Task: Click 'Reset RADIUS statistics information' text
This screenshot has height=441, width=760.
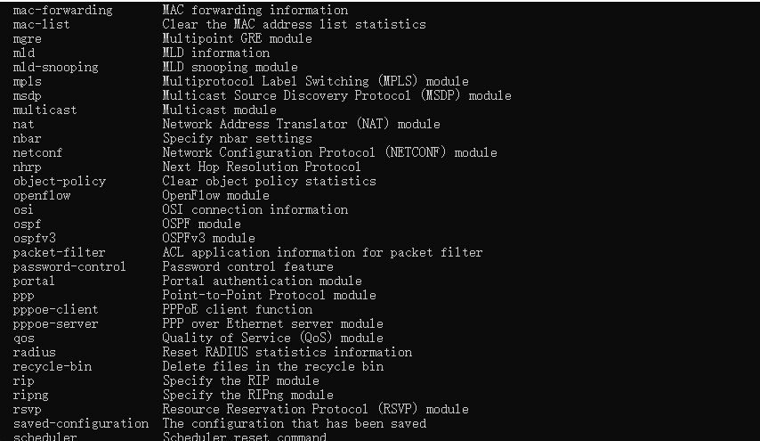Action: click(287, 353)
